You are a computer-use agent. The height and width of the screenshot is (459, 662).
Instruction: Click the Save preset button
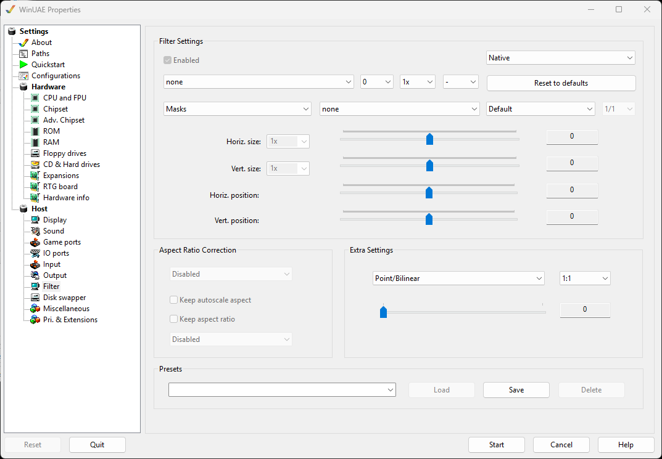tap(516, 390)
